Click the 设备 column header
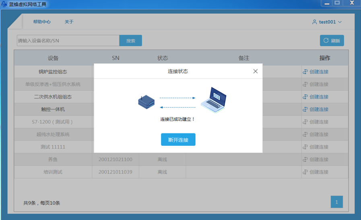Screen dimensions: 361x220 pos(53,58)
